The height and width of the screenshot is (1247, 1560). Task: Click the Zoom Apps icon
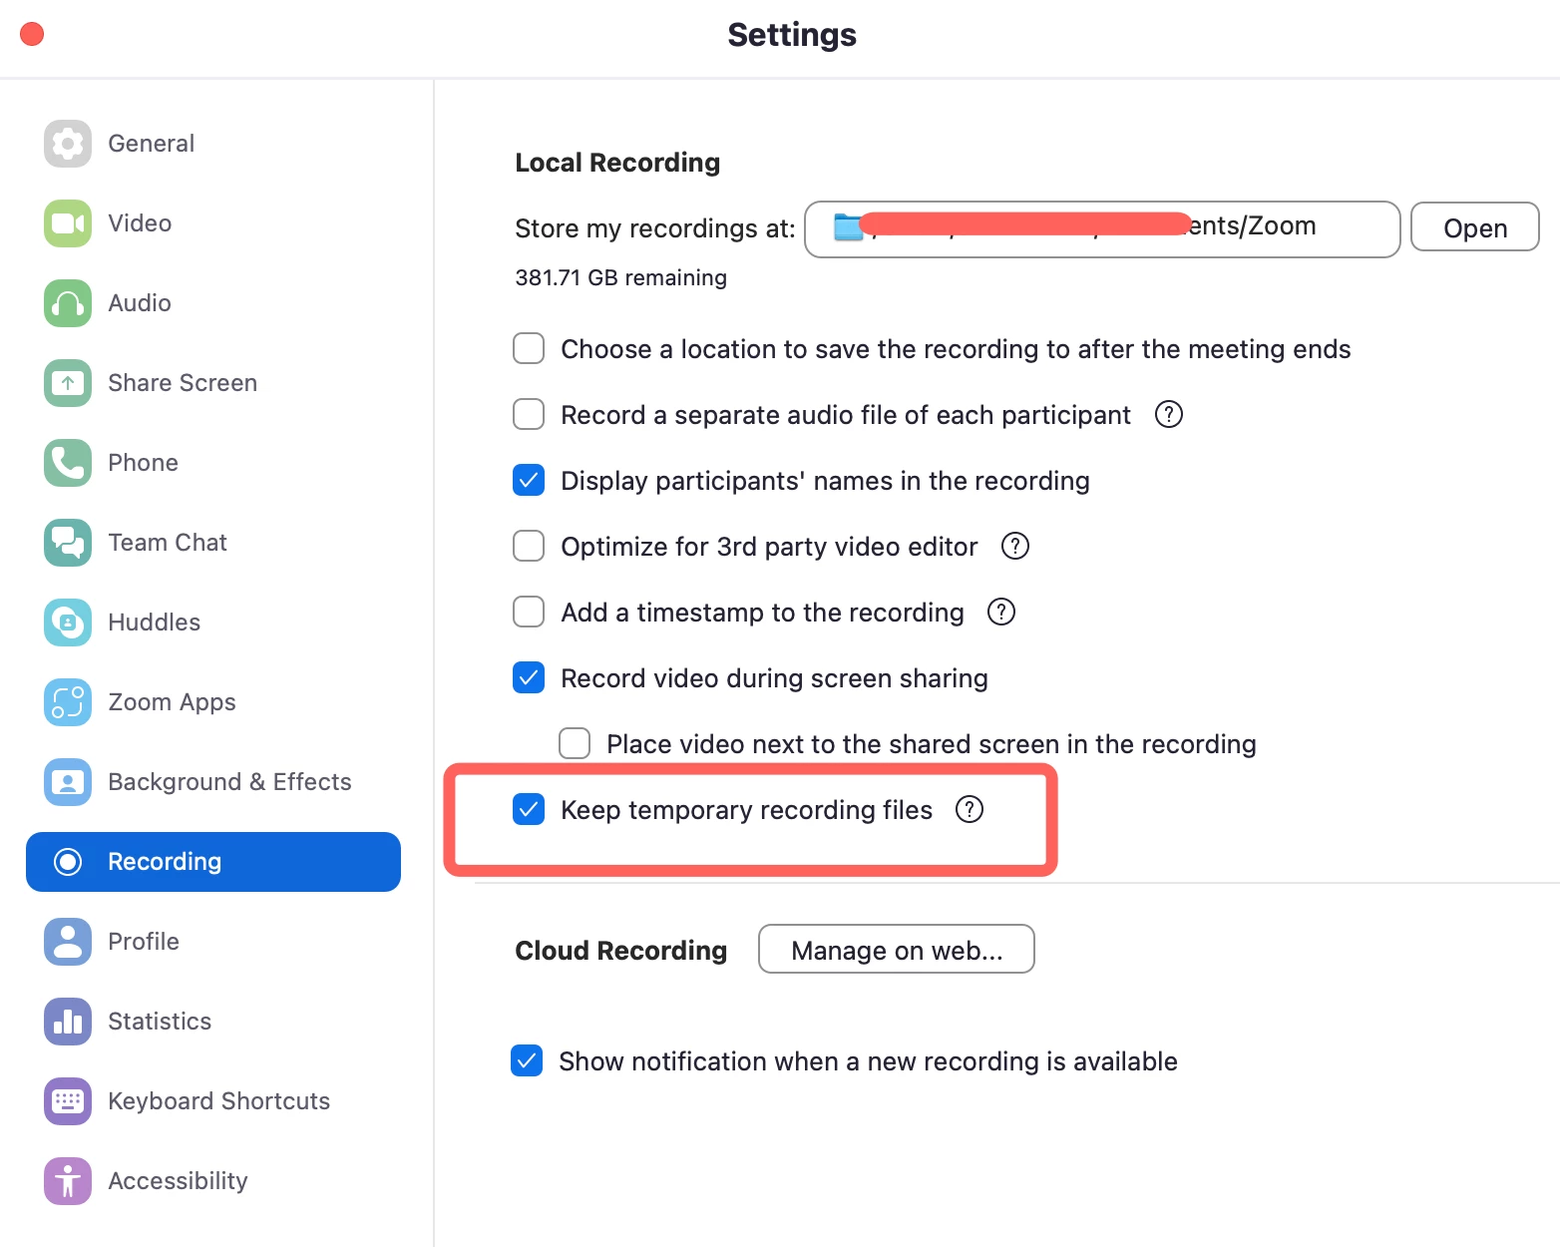[68, 702]
